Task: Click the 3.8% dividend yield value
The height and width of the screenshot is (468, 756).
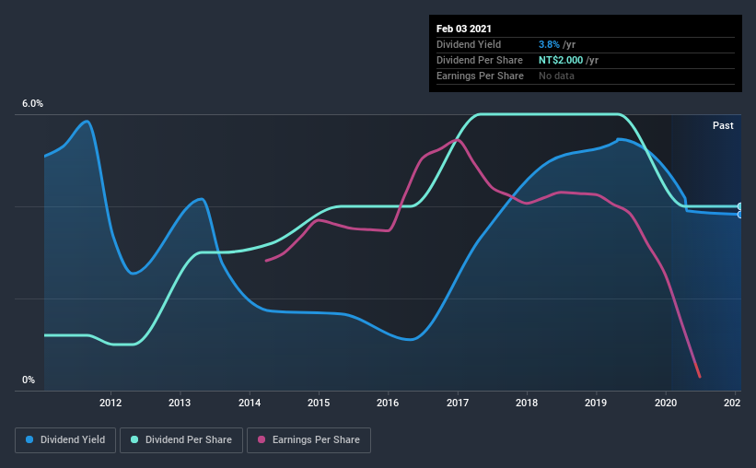Action: [549, 44]
